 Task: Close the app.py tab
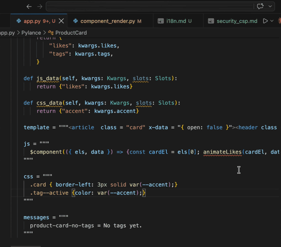(61, 21)
